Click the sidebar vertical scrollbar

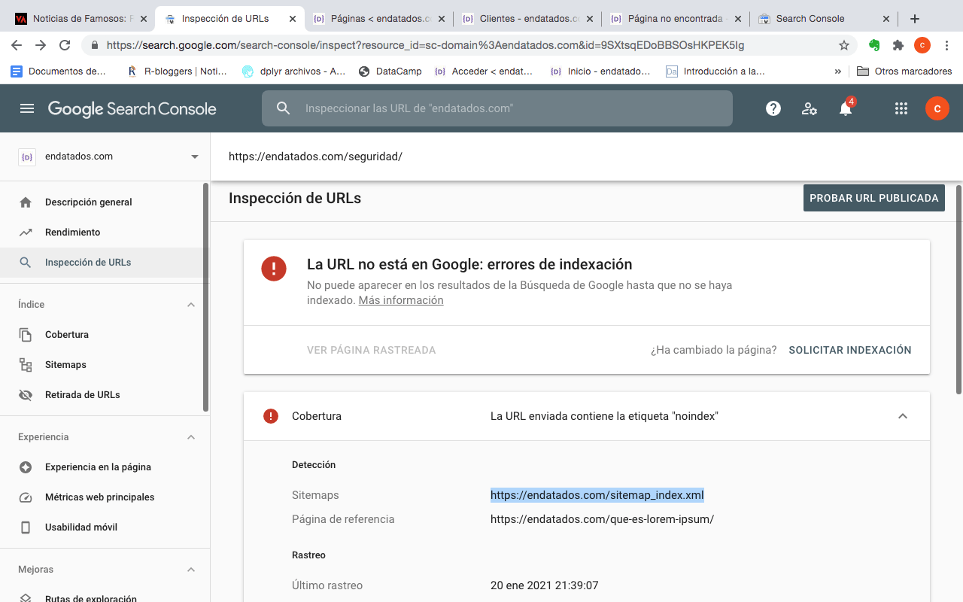206,297
